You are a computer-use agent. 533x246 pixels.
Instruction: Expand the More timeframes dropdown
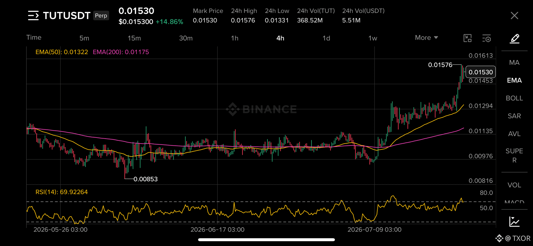tap(427, 38)
